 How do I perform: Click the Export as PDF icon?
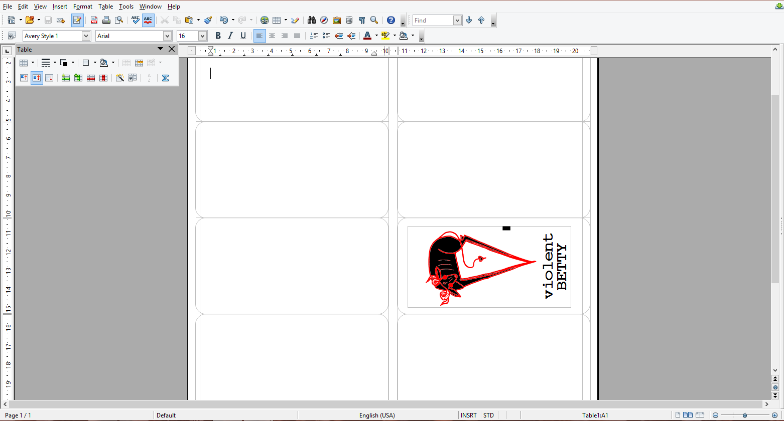[x=94, y=20]
